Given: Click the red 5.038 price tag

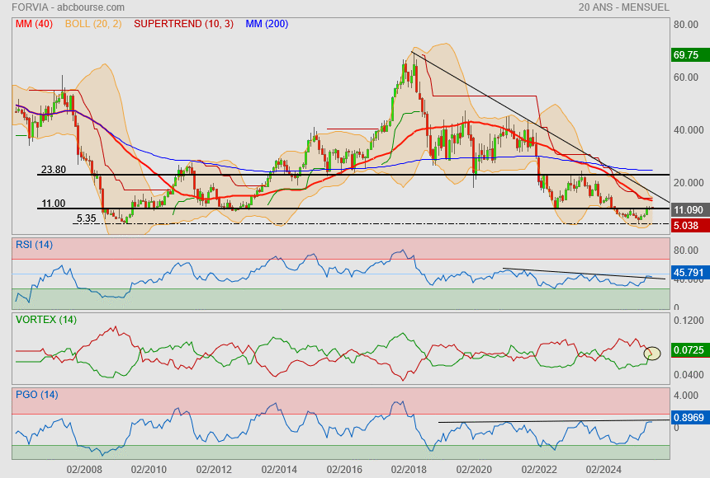Looking at the screenshot, I should 686,224.
